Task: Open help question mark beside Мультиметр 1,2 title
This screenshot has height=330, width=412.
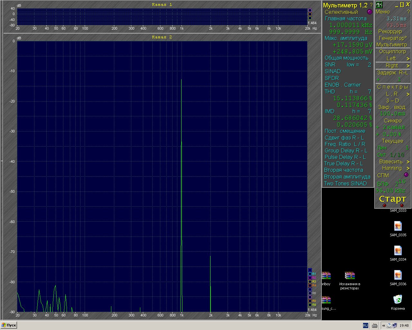Action: tap(371, 5)
